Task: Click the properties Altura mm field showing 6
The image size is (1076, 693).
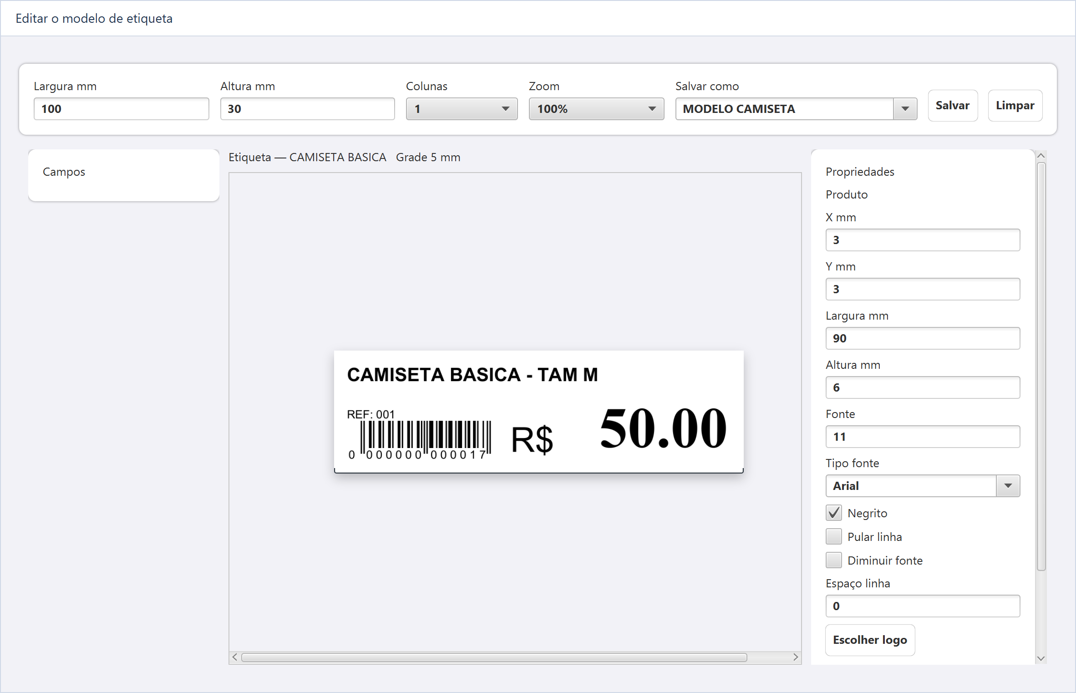Action: click(x=923, y=387)
